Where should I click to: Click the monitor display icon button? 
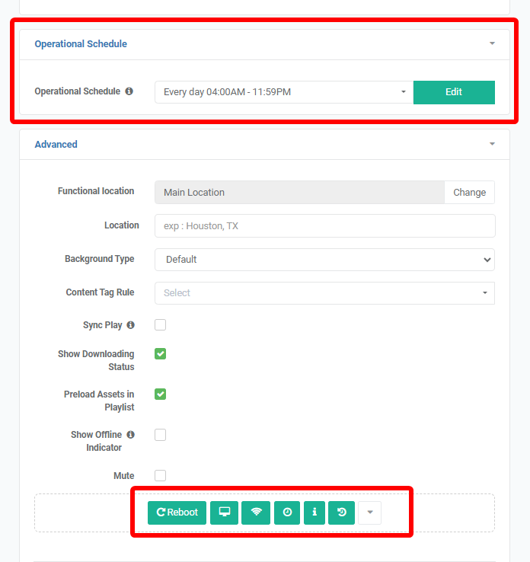click(225, 513)
